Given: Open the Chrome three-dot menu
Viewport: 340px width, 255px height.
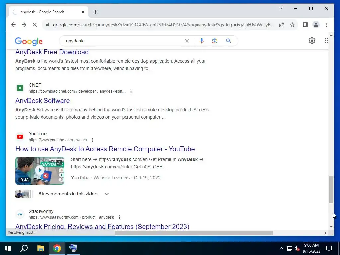Looking at the screenshot, I should pyautogui.click(x=327, y=25).
